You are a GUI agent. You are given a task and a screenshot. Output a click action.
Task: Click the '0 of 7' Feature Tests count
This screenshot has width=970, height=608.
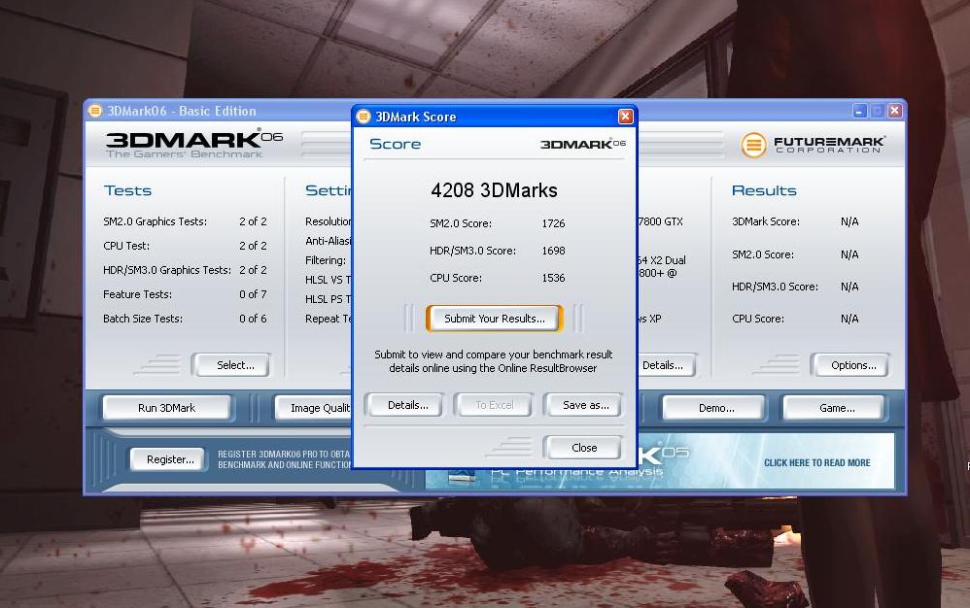[253, 294]
